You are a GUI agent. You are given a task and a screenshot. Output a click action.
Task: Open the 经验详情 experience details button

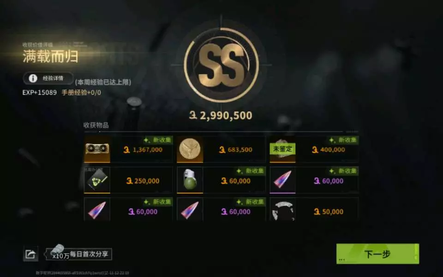[48, 78]
